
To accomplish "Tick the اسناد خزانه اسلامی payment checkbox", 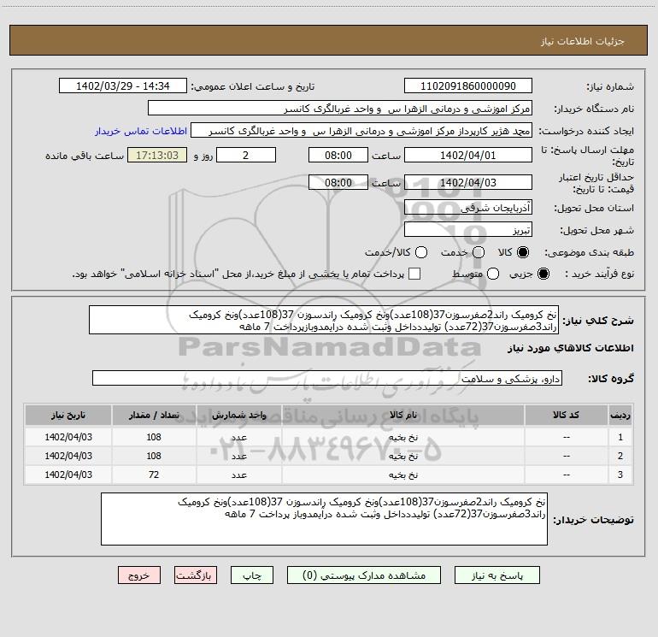I will pyautogui.click(x=414, y=274).
